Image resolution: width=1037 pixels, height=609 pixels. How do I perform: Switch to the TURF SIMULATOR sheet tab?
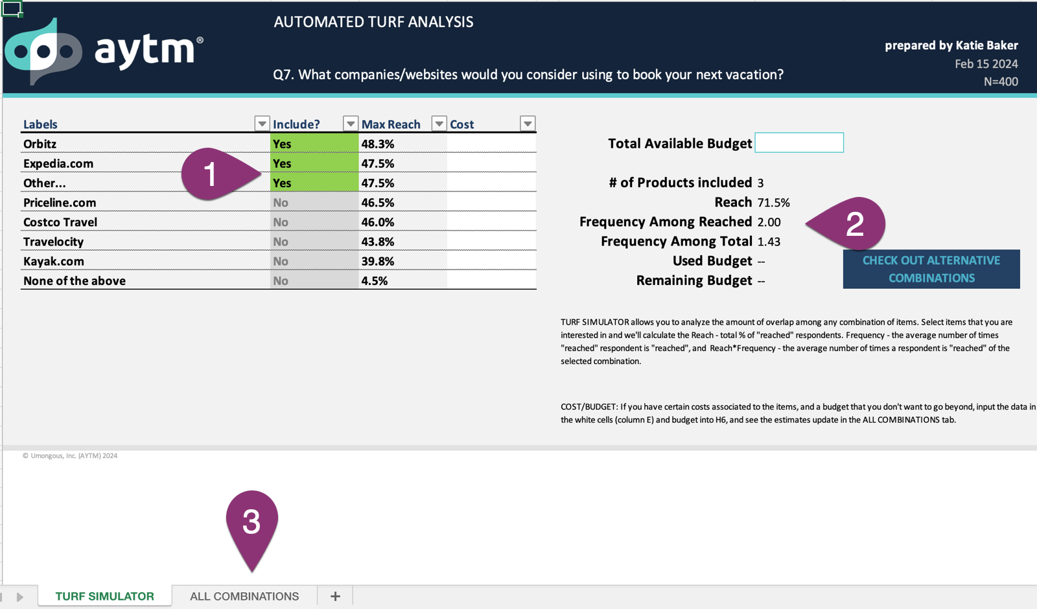tap(105, 596)
